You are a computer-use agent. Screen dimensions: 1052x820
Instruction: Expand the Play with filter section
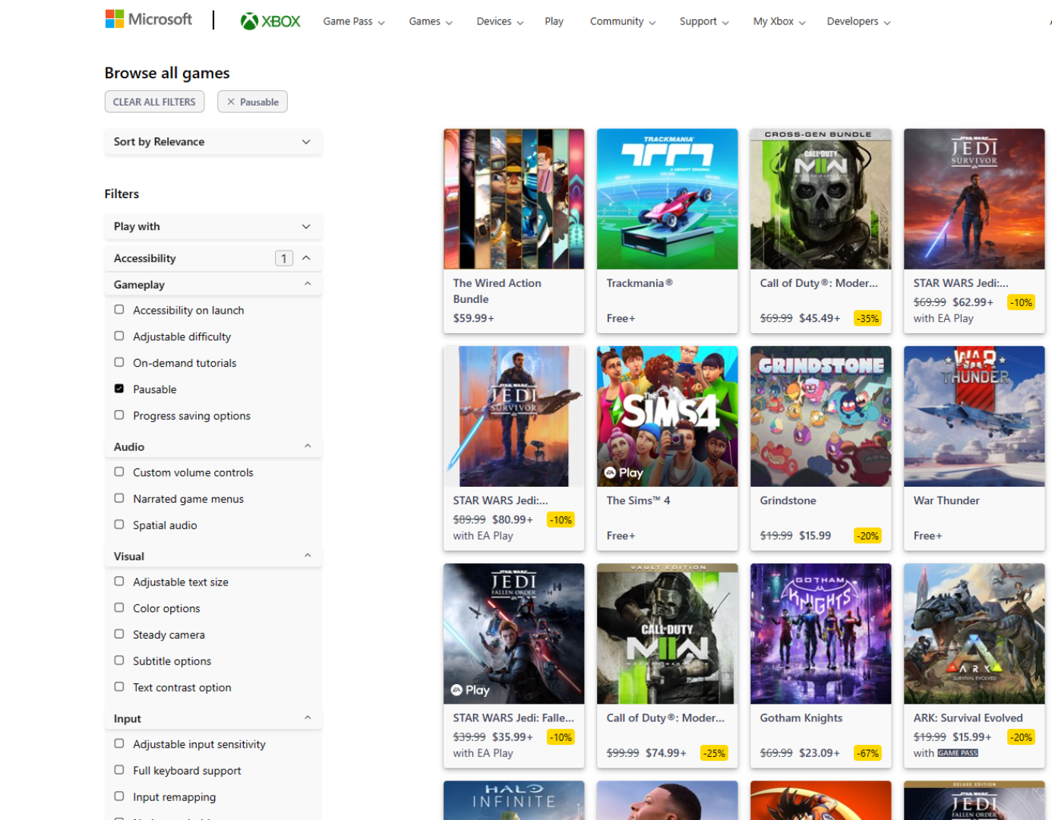[213, 226]
